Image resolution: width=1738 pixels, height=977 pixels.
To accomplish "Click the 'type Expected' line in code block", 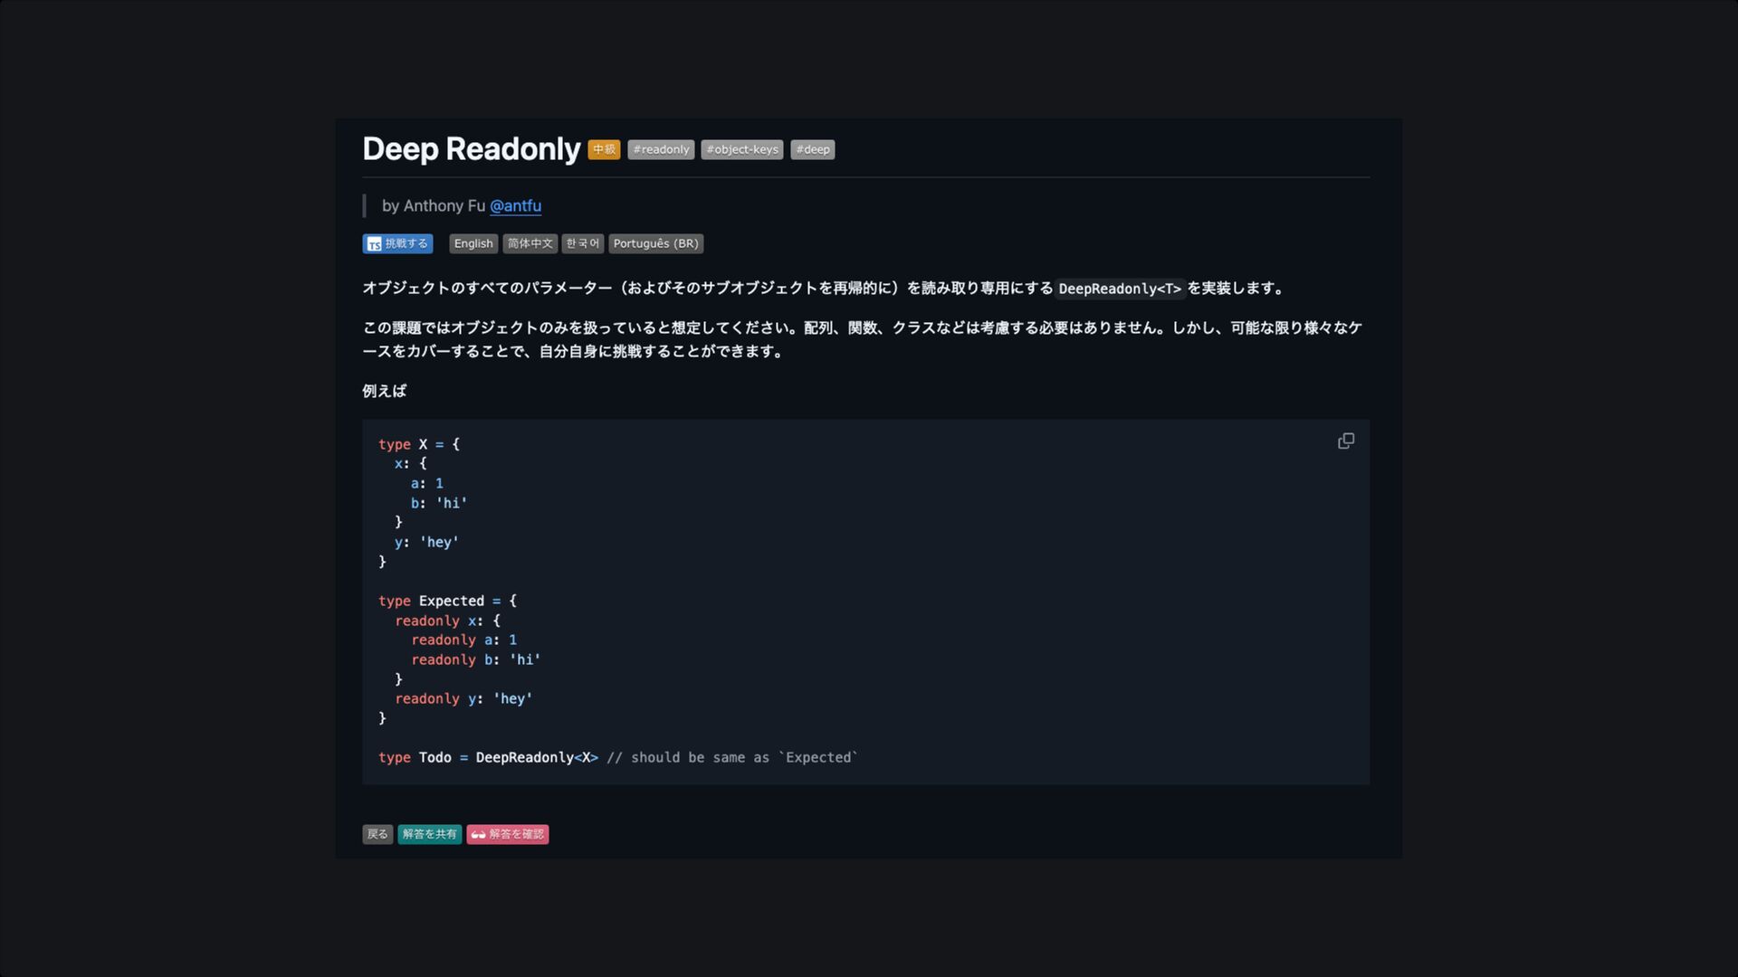I will [447, 601].
